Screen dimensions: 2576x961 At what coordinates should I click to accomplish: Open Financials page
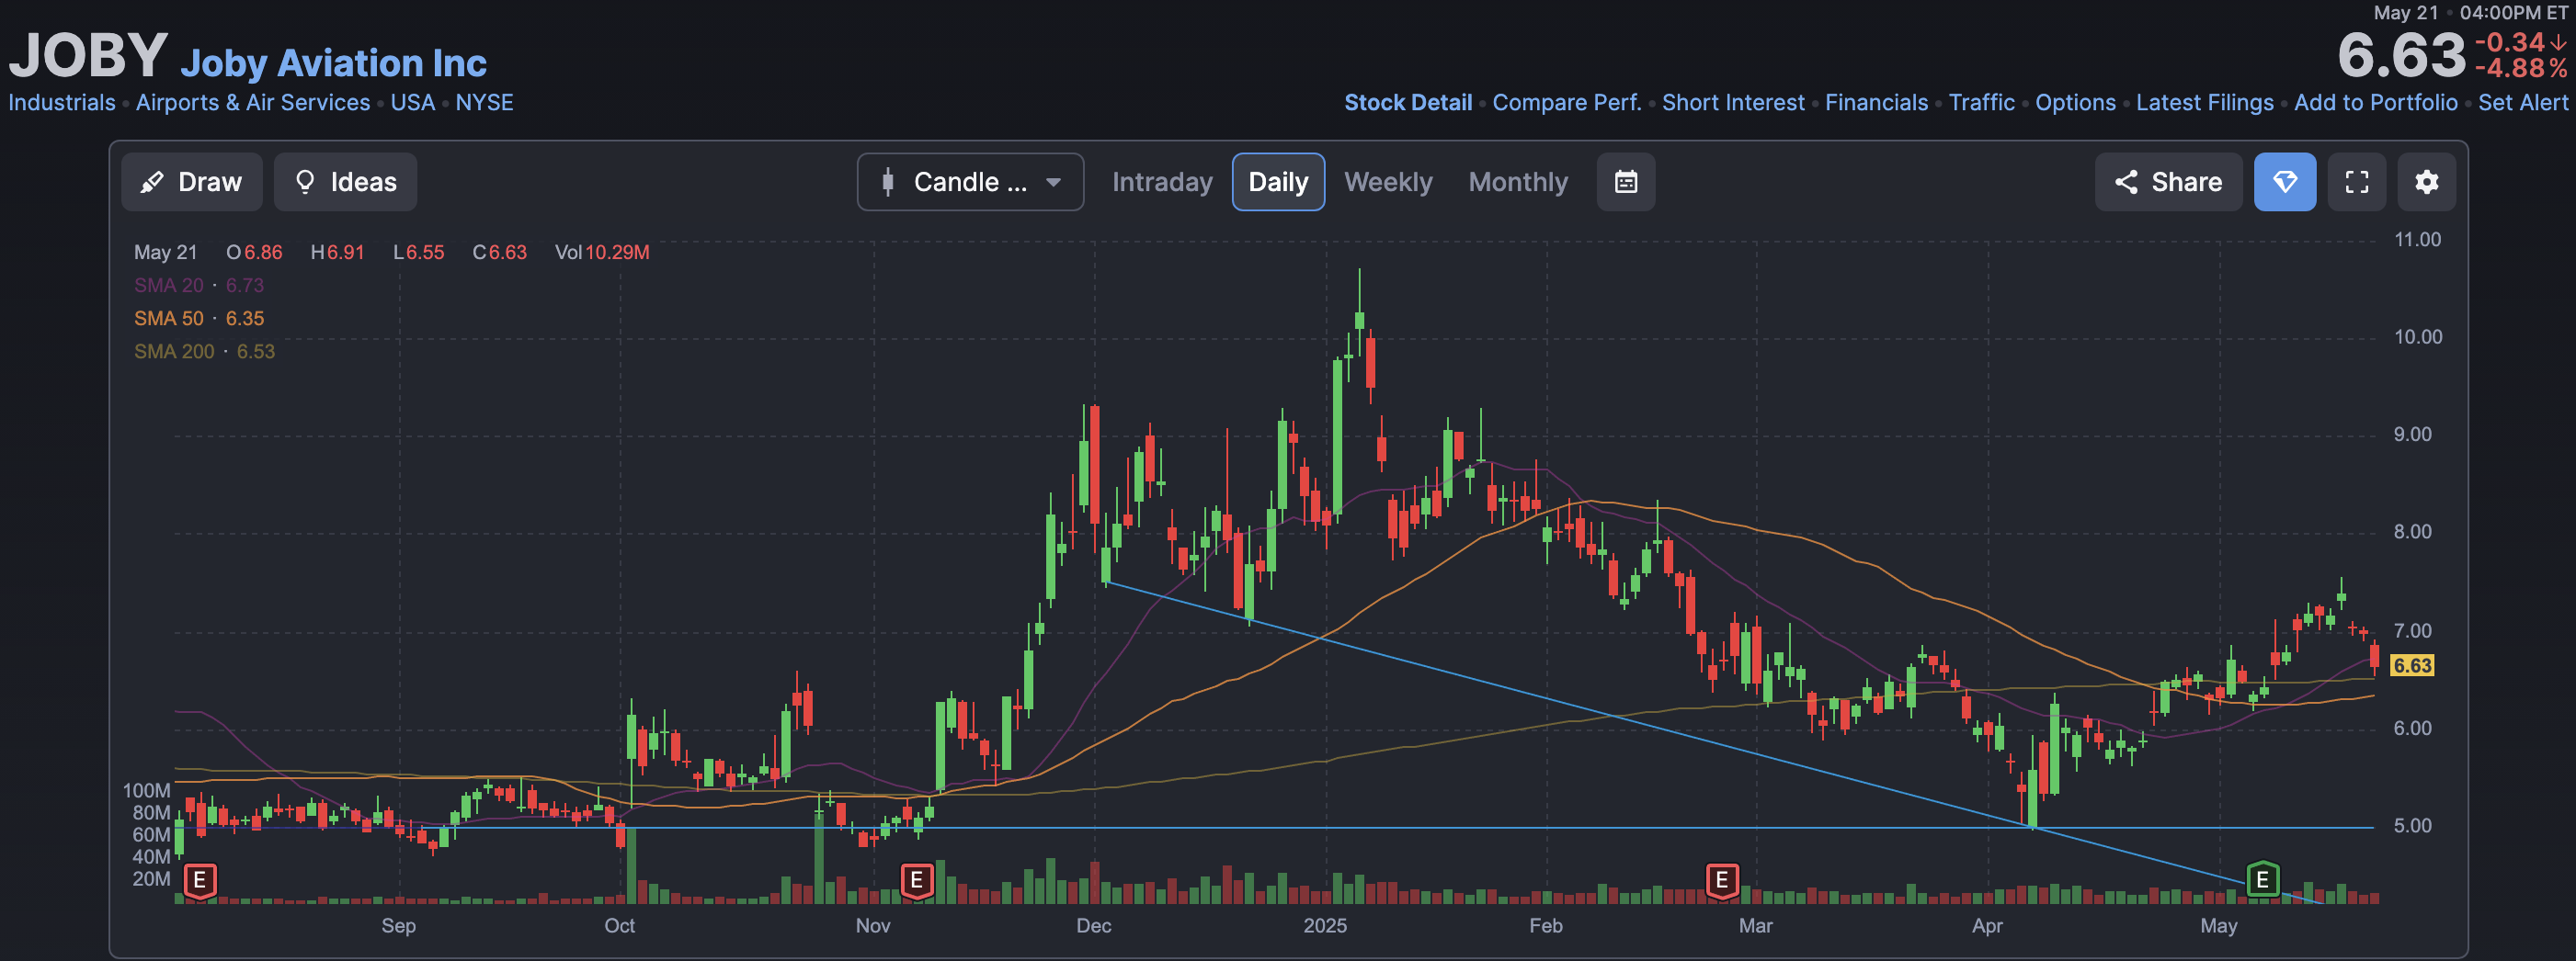pos(1876,102)
